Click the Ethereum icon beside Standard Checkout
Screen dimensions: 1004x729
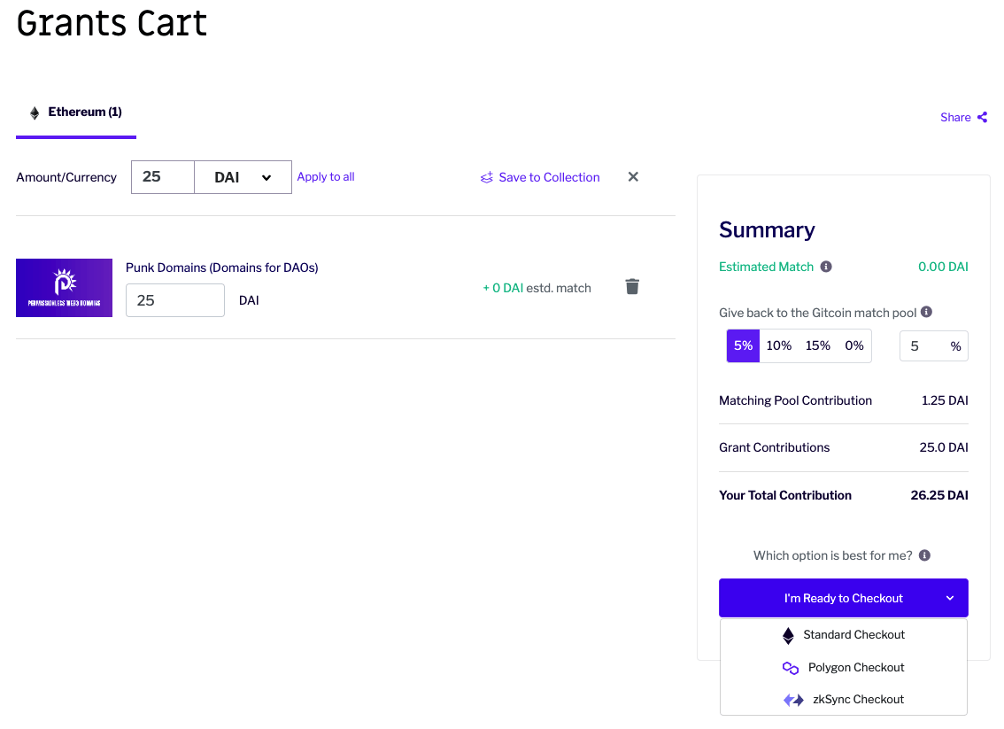click(788, 635)
